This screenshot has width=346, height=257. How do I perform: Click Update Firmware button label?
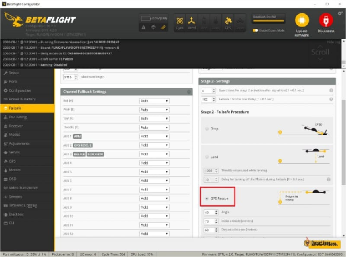tap(302, 33)
